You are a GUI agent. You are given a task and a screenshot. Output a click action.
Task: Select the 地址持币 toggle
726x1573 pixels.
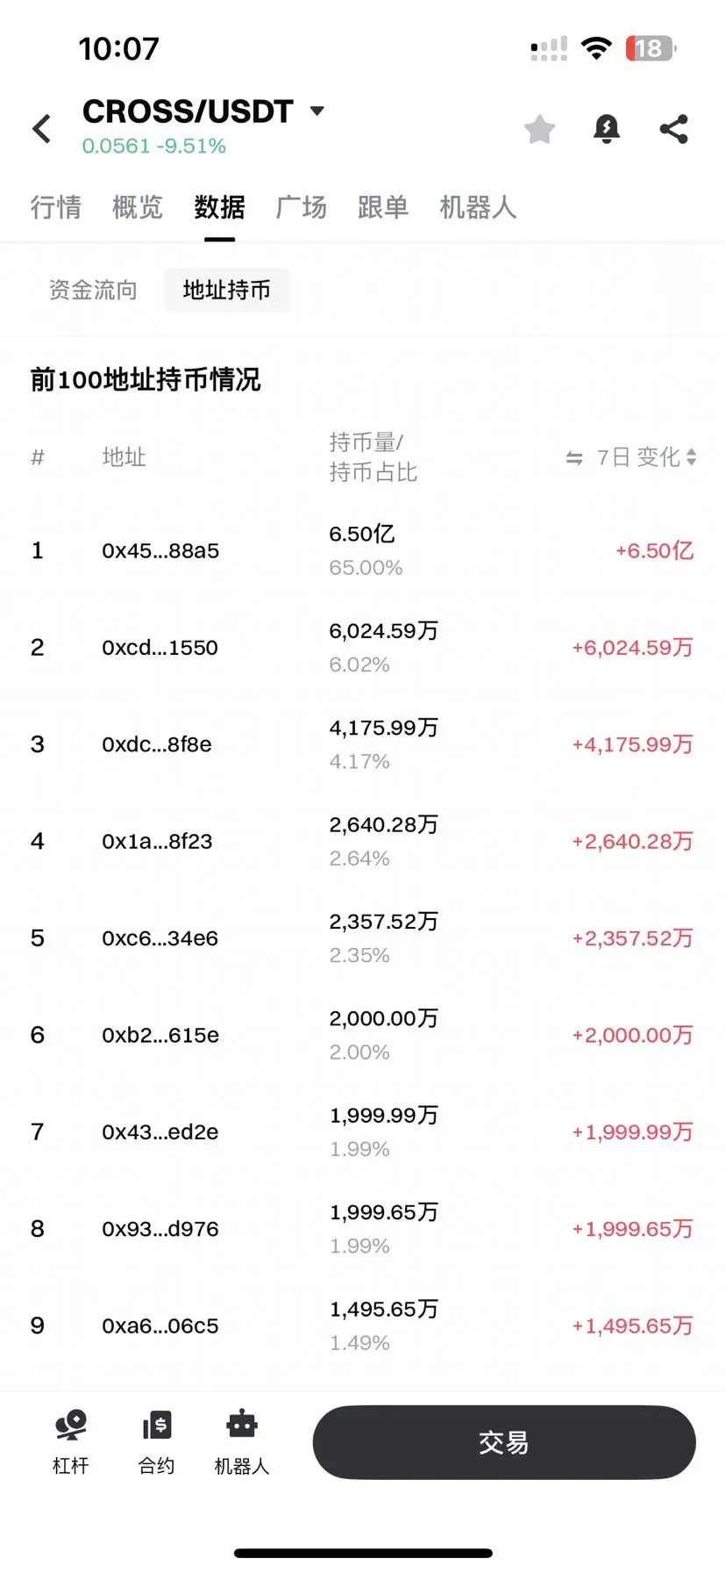click(x=227, y=290)
